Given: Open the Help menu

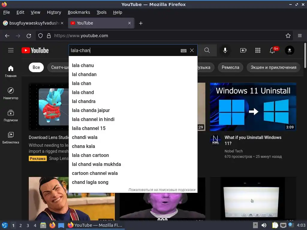Looking at the screenshot, I should pos(118,12).
